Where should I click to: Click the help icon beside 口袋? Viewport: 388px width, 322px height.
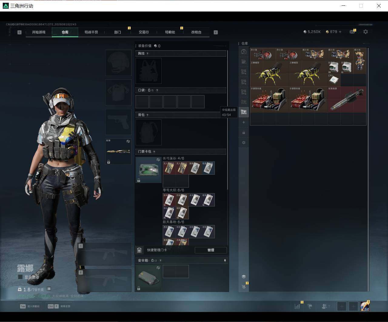157,90
